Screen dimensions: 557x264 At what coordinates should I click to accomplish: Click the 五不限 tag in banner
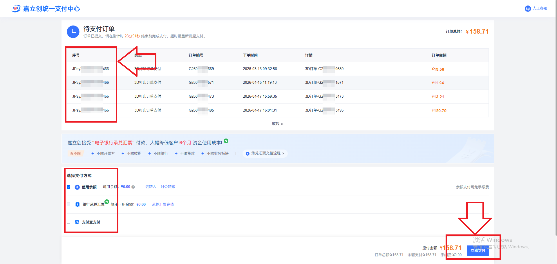[x=75, y=154]
